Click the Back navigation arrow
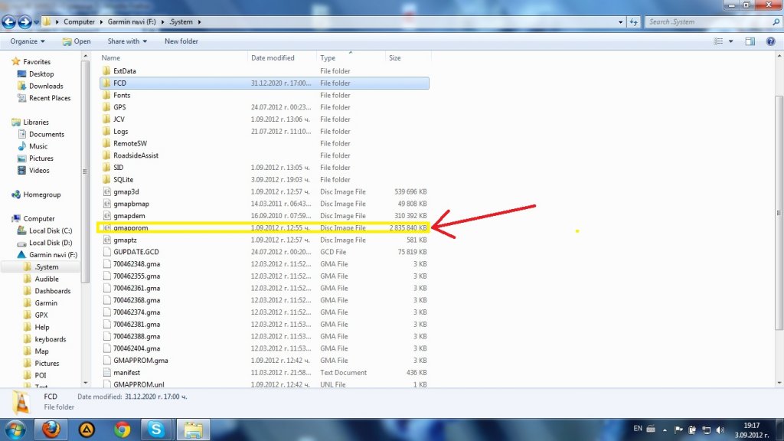 point(10,22)
